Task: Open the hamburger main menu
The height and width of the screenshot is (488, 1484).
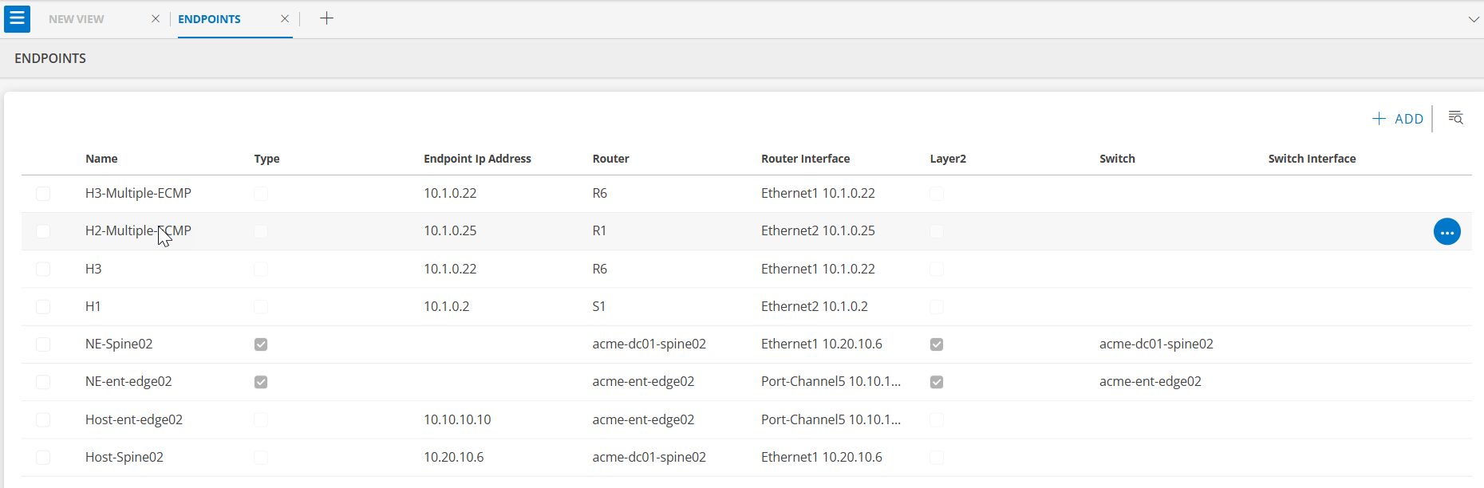Action: coord(17,19)
